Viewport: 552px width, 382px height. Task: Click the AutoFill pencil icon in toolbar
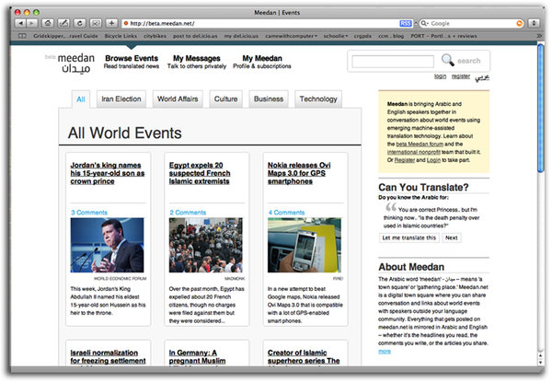click(63, 23)
